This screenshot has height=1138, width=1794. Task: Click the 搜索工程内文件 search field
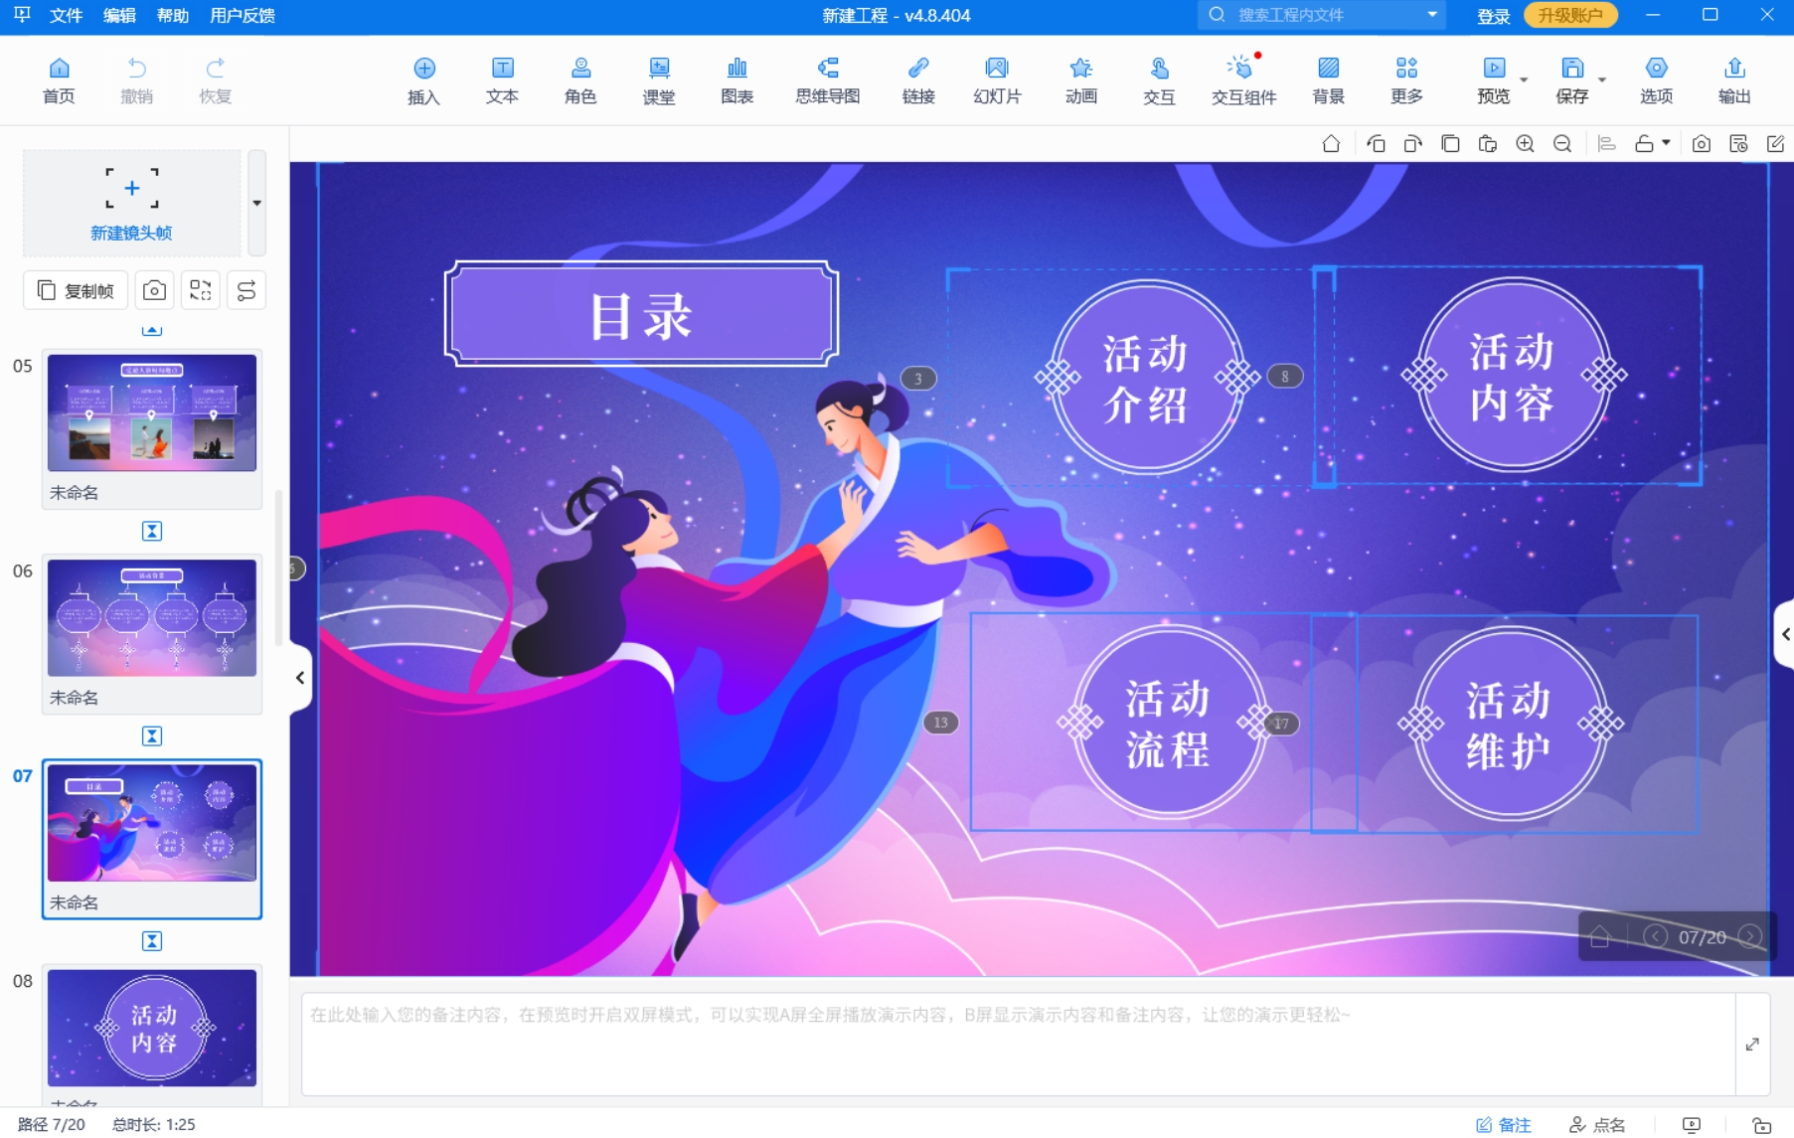(1322, 15)
